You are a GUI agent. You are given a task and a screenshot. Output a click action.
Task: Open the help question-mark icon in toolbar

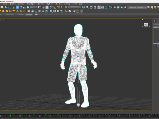81,11
